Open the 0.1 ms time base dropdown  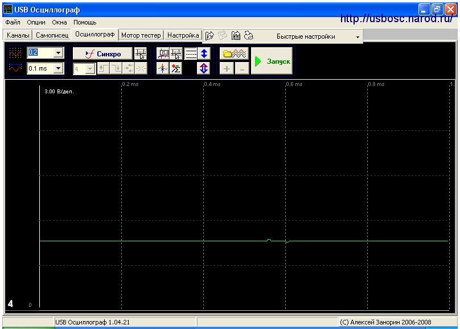pos(59,69)
